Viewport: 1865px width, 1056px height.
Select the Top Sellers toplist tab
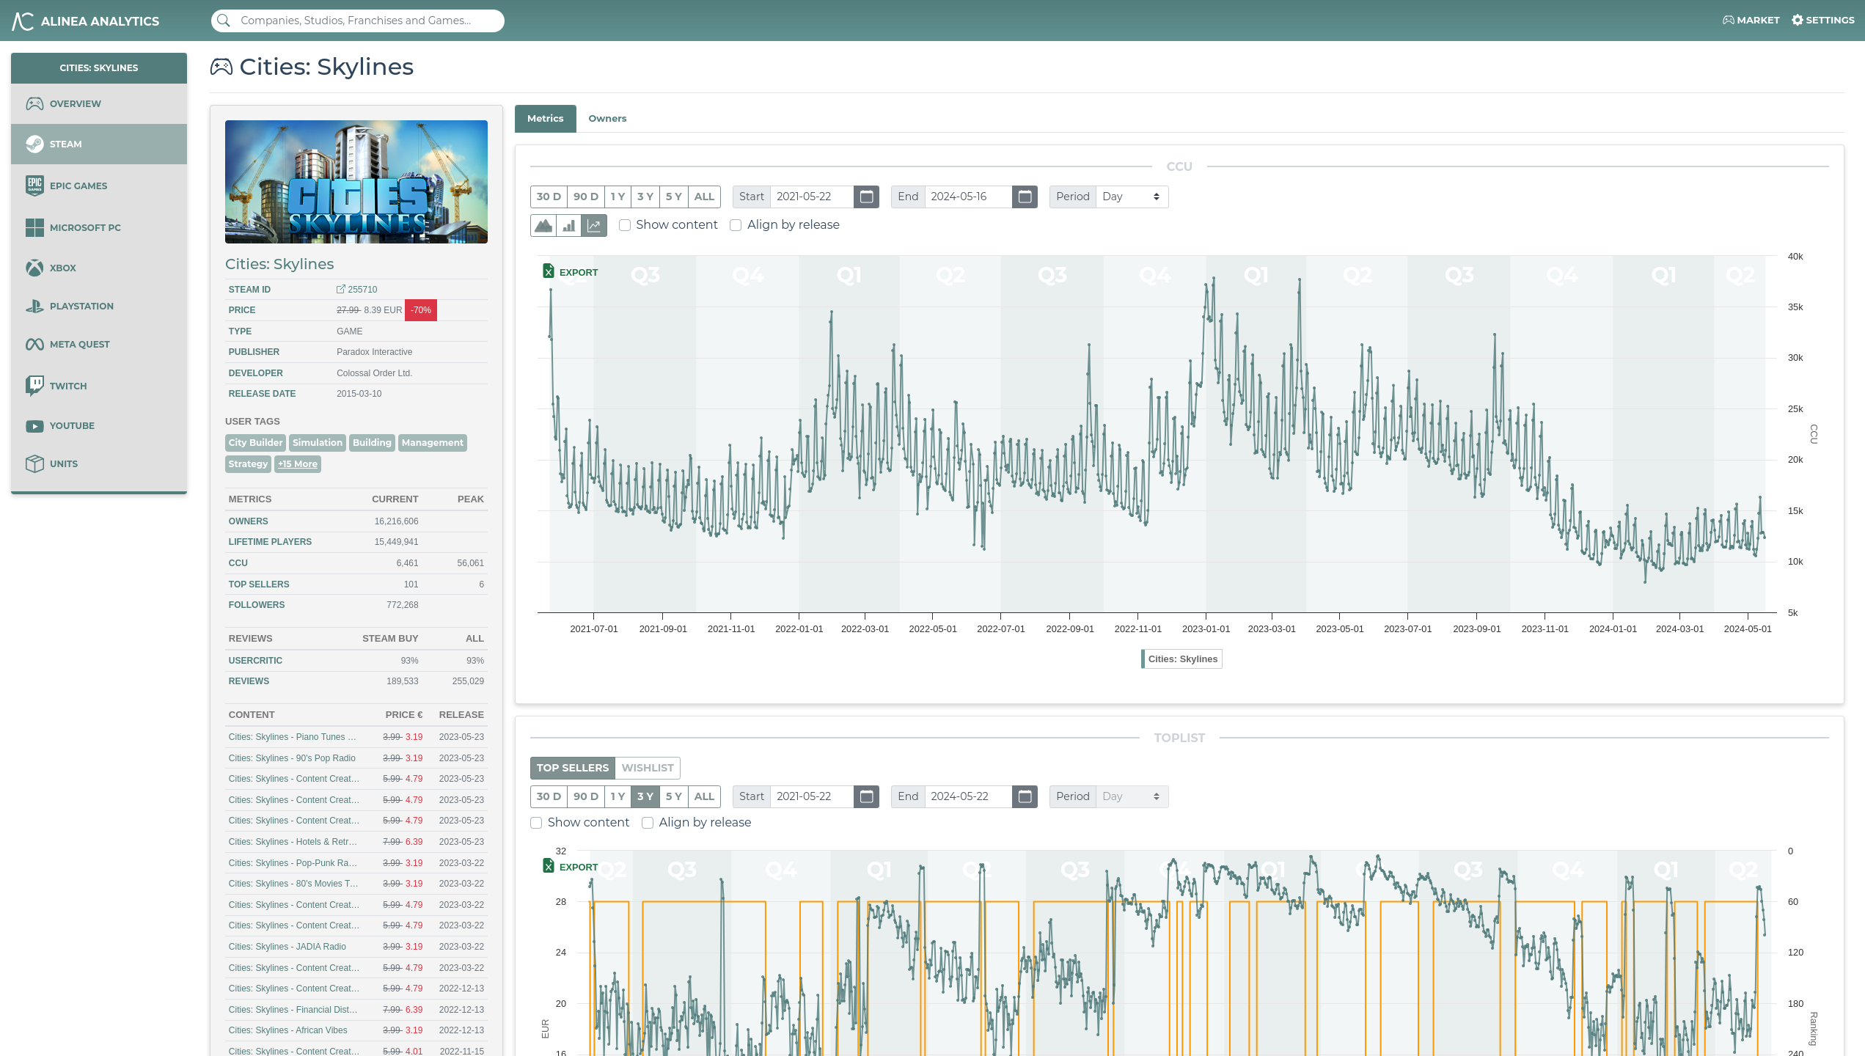pyautogui.click(x=572, y=768)
